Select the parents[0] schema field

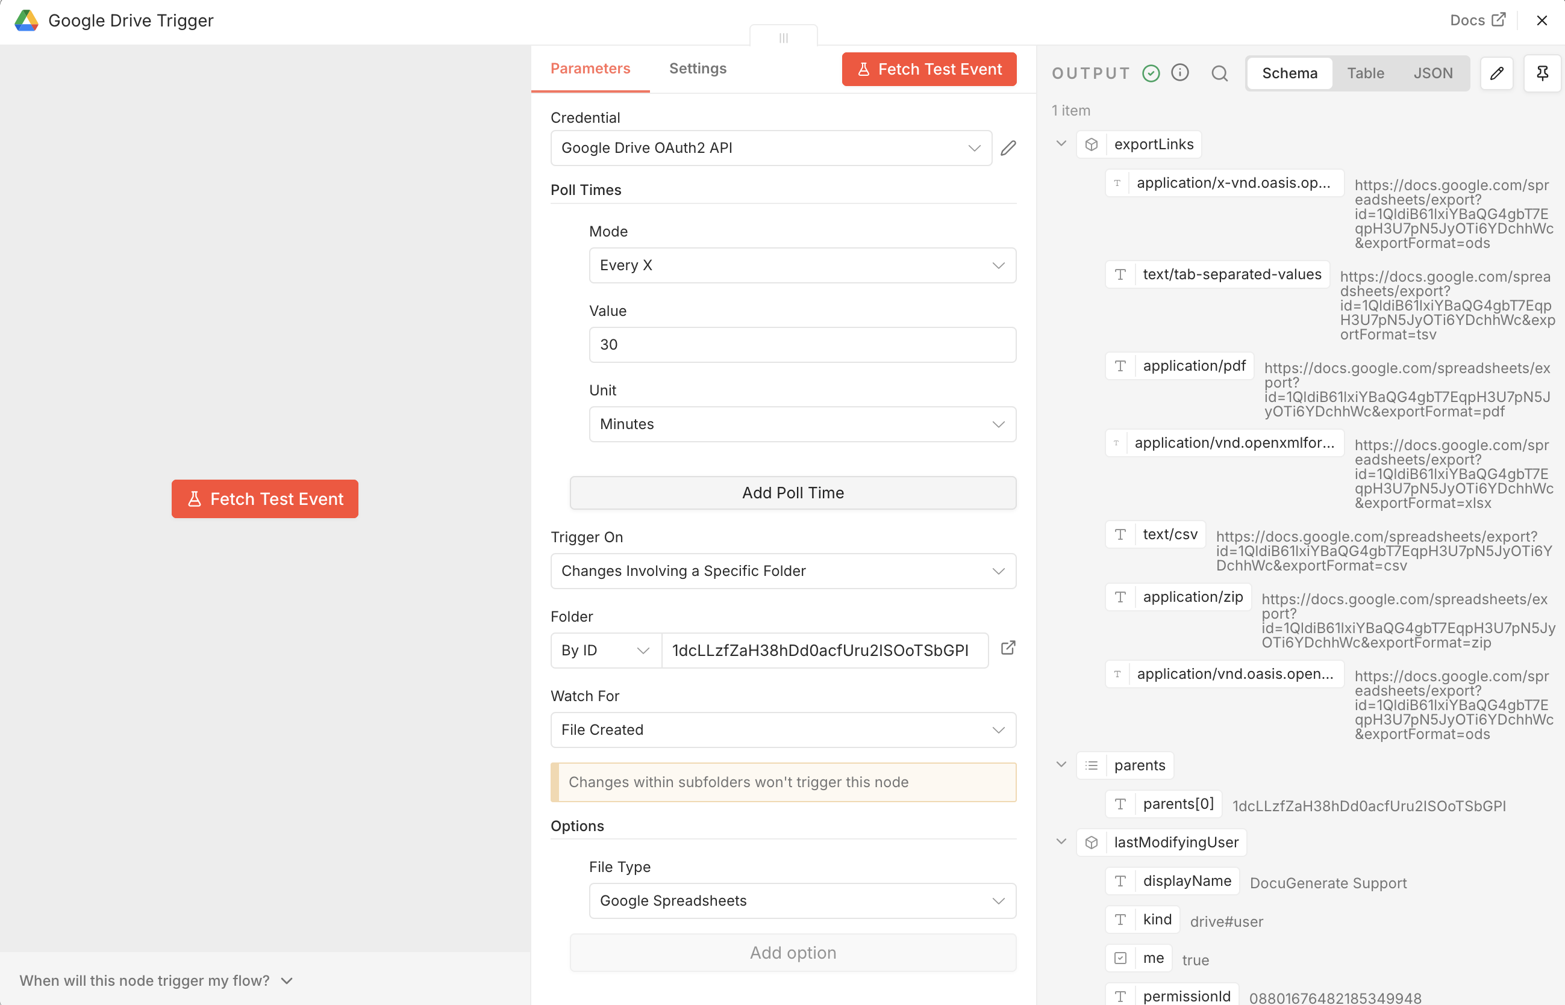coord(1164,804)
